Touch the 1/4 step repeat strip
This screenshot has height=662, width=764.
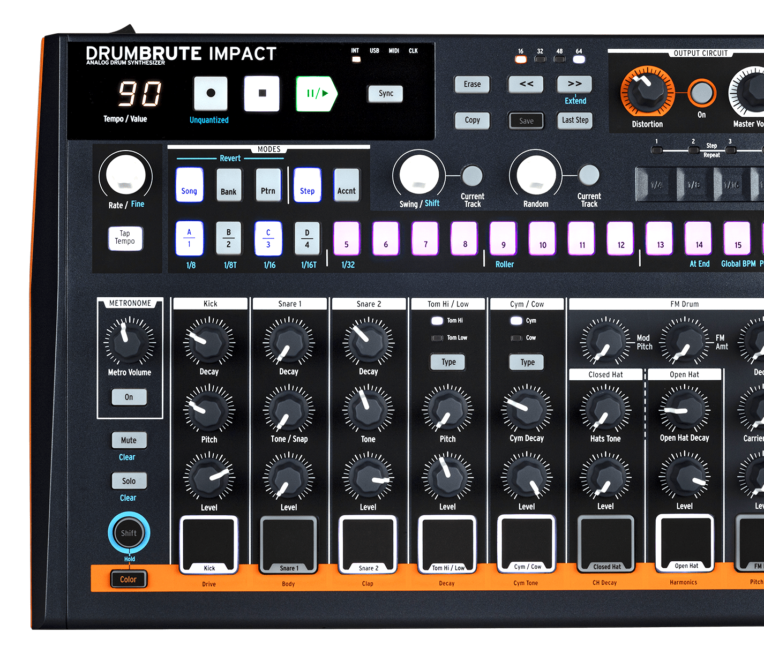(x=655, y=184)
